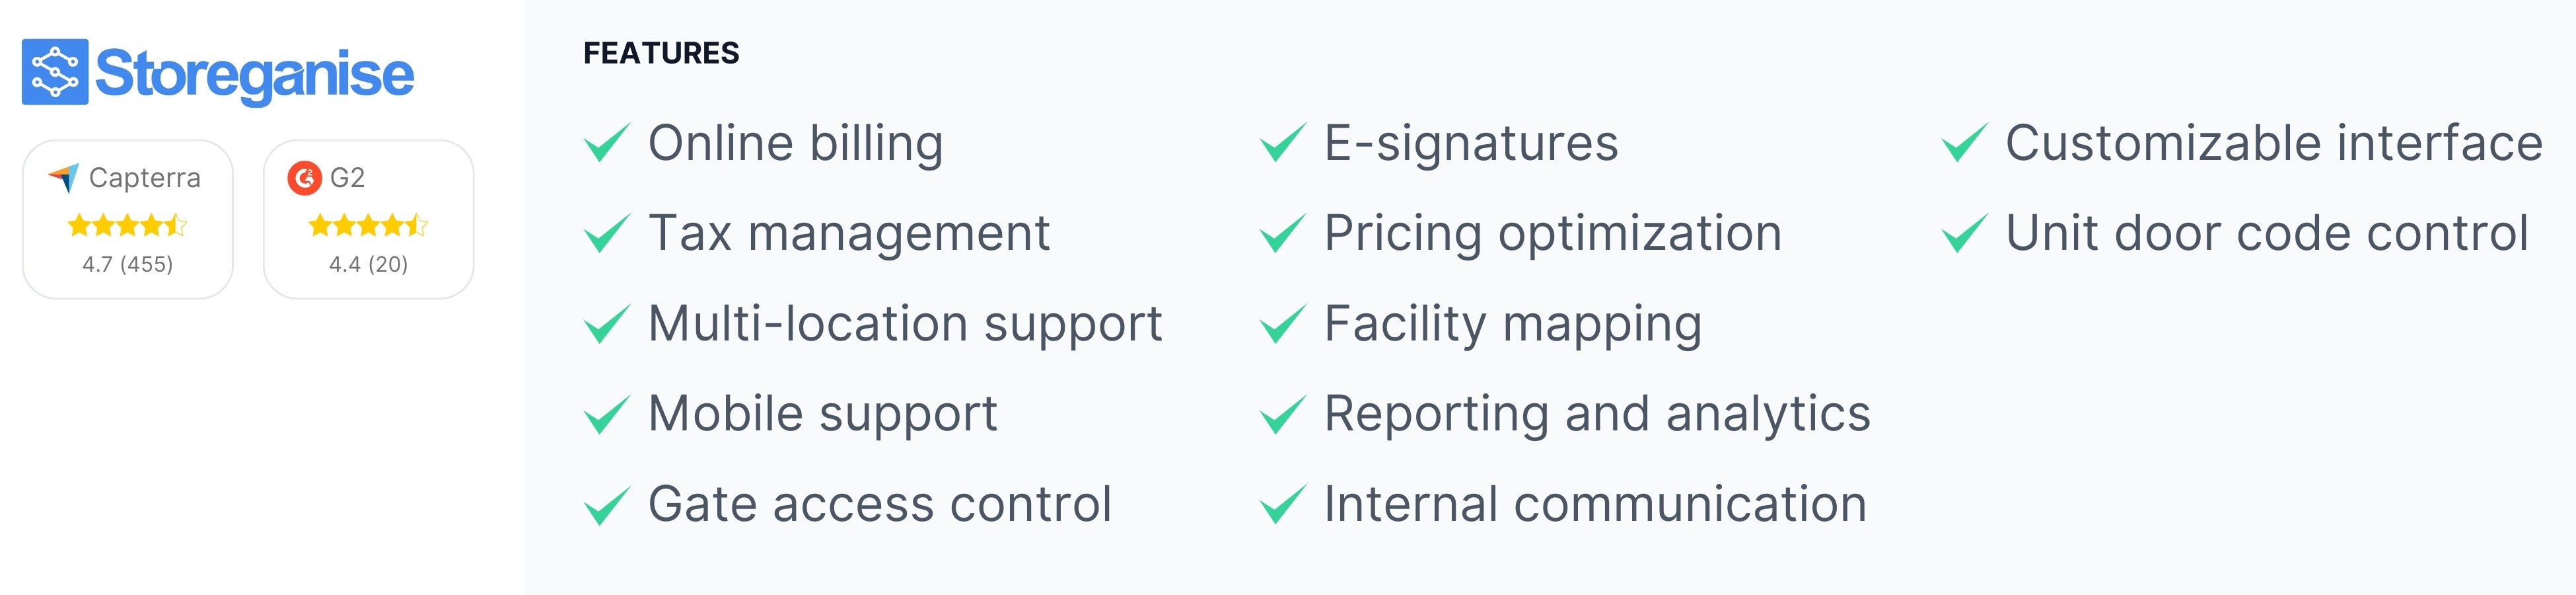Image resolution: width=2576 pixels, height=595 pixels.
Task: Select the Reporting and analytics feature
Action: point(1597,414)
